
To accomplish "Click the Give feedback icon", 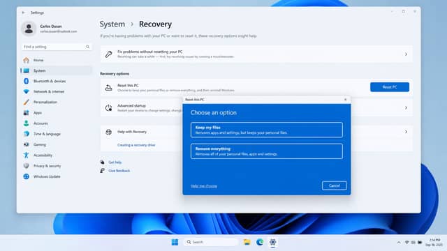I will pos(102,170).
